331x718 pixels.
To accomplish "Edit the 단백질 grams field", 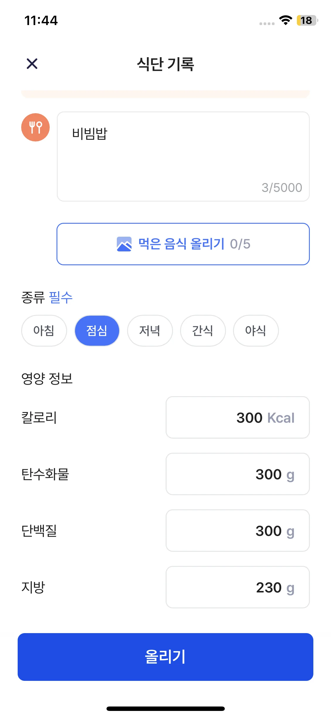I will [237, 531].
